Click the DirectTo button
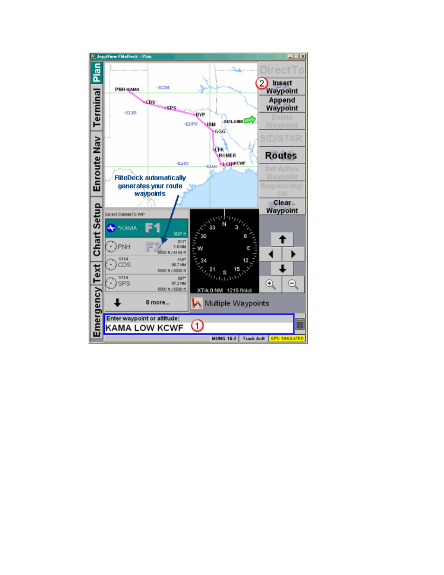 (x=282, y=70)
